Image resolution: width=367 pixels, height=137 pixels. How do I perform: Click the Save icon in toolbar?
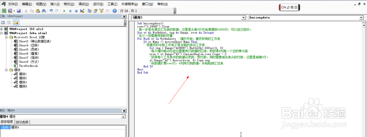point(18,11)
